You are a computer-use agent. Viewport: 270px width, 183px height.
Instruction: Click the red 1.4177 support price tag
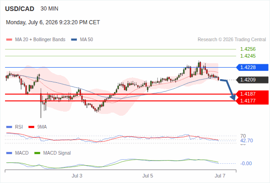tap(252, 101)
